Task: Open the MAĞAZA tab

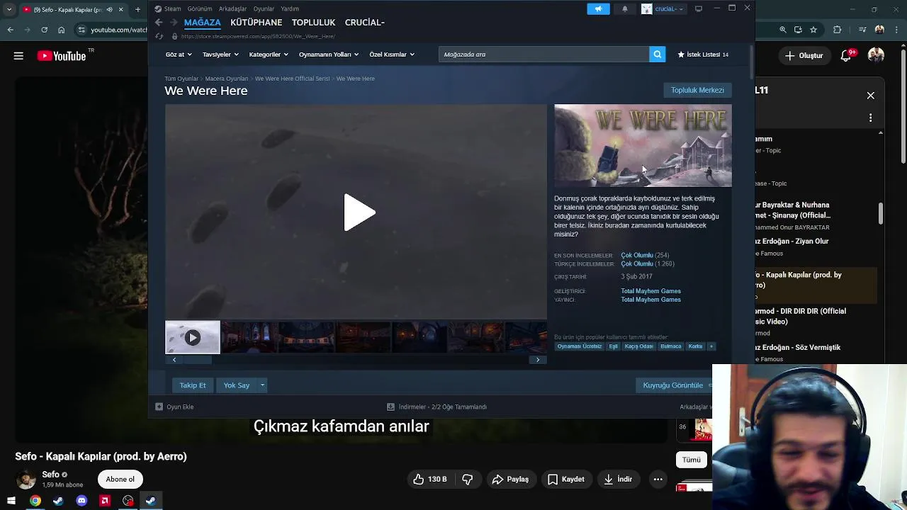Action: [x=203, y=23]
